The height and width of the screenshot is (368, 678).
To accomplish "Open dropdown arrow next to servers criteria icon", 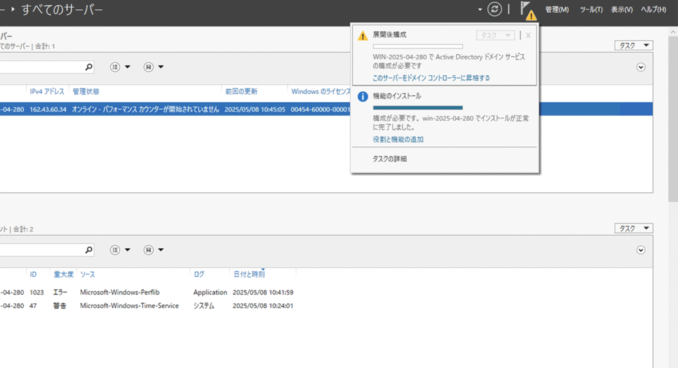I will [x=128, y=67].
